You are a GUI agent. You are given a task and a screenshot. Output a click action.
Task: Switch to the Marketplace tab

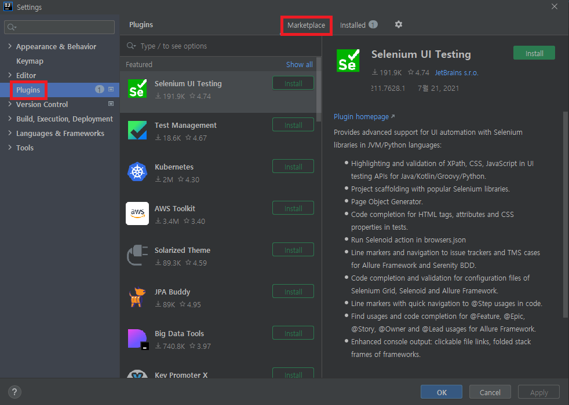tap(307, 25)
